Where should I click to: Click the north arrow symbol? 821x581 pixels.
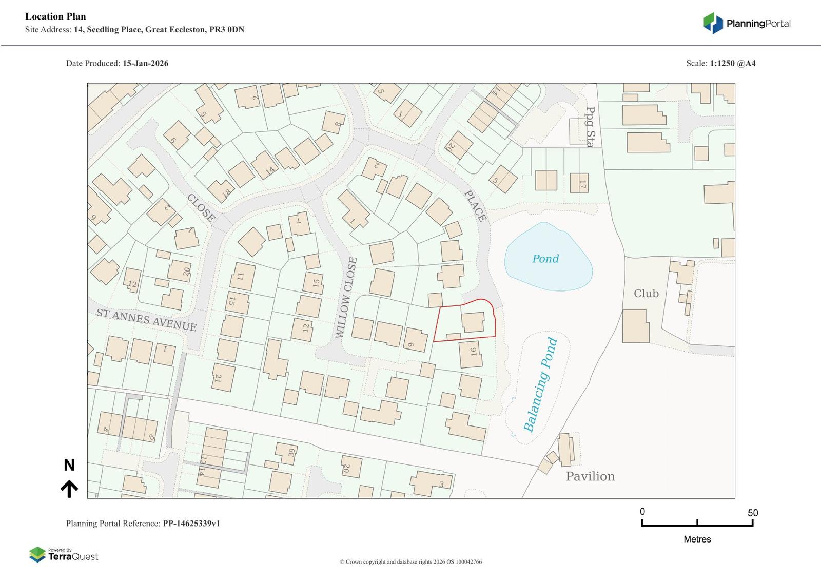pos(69,489)
